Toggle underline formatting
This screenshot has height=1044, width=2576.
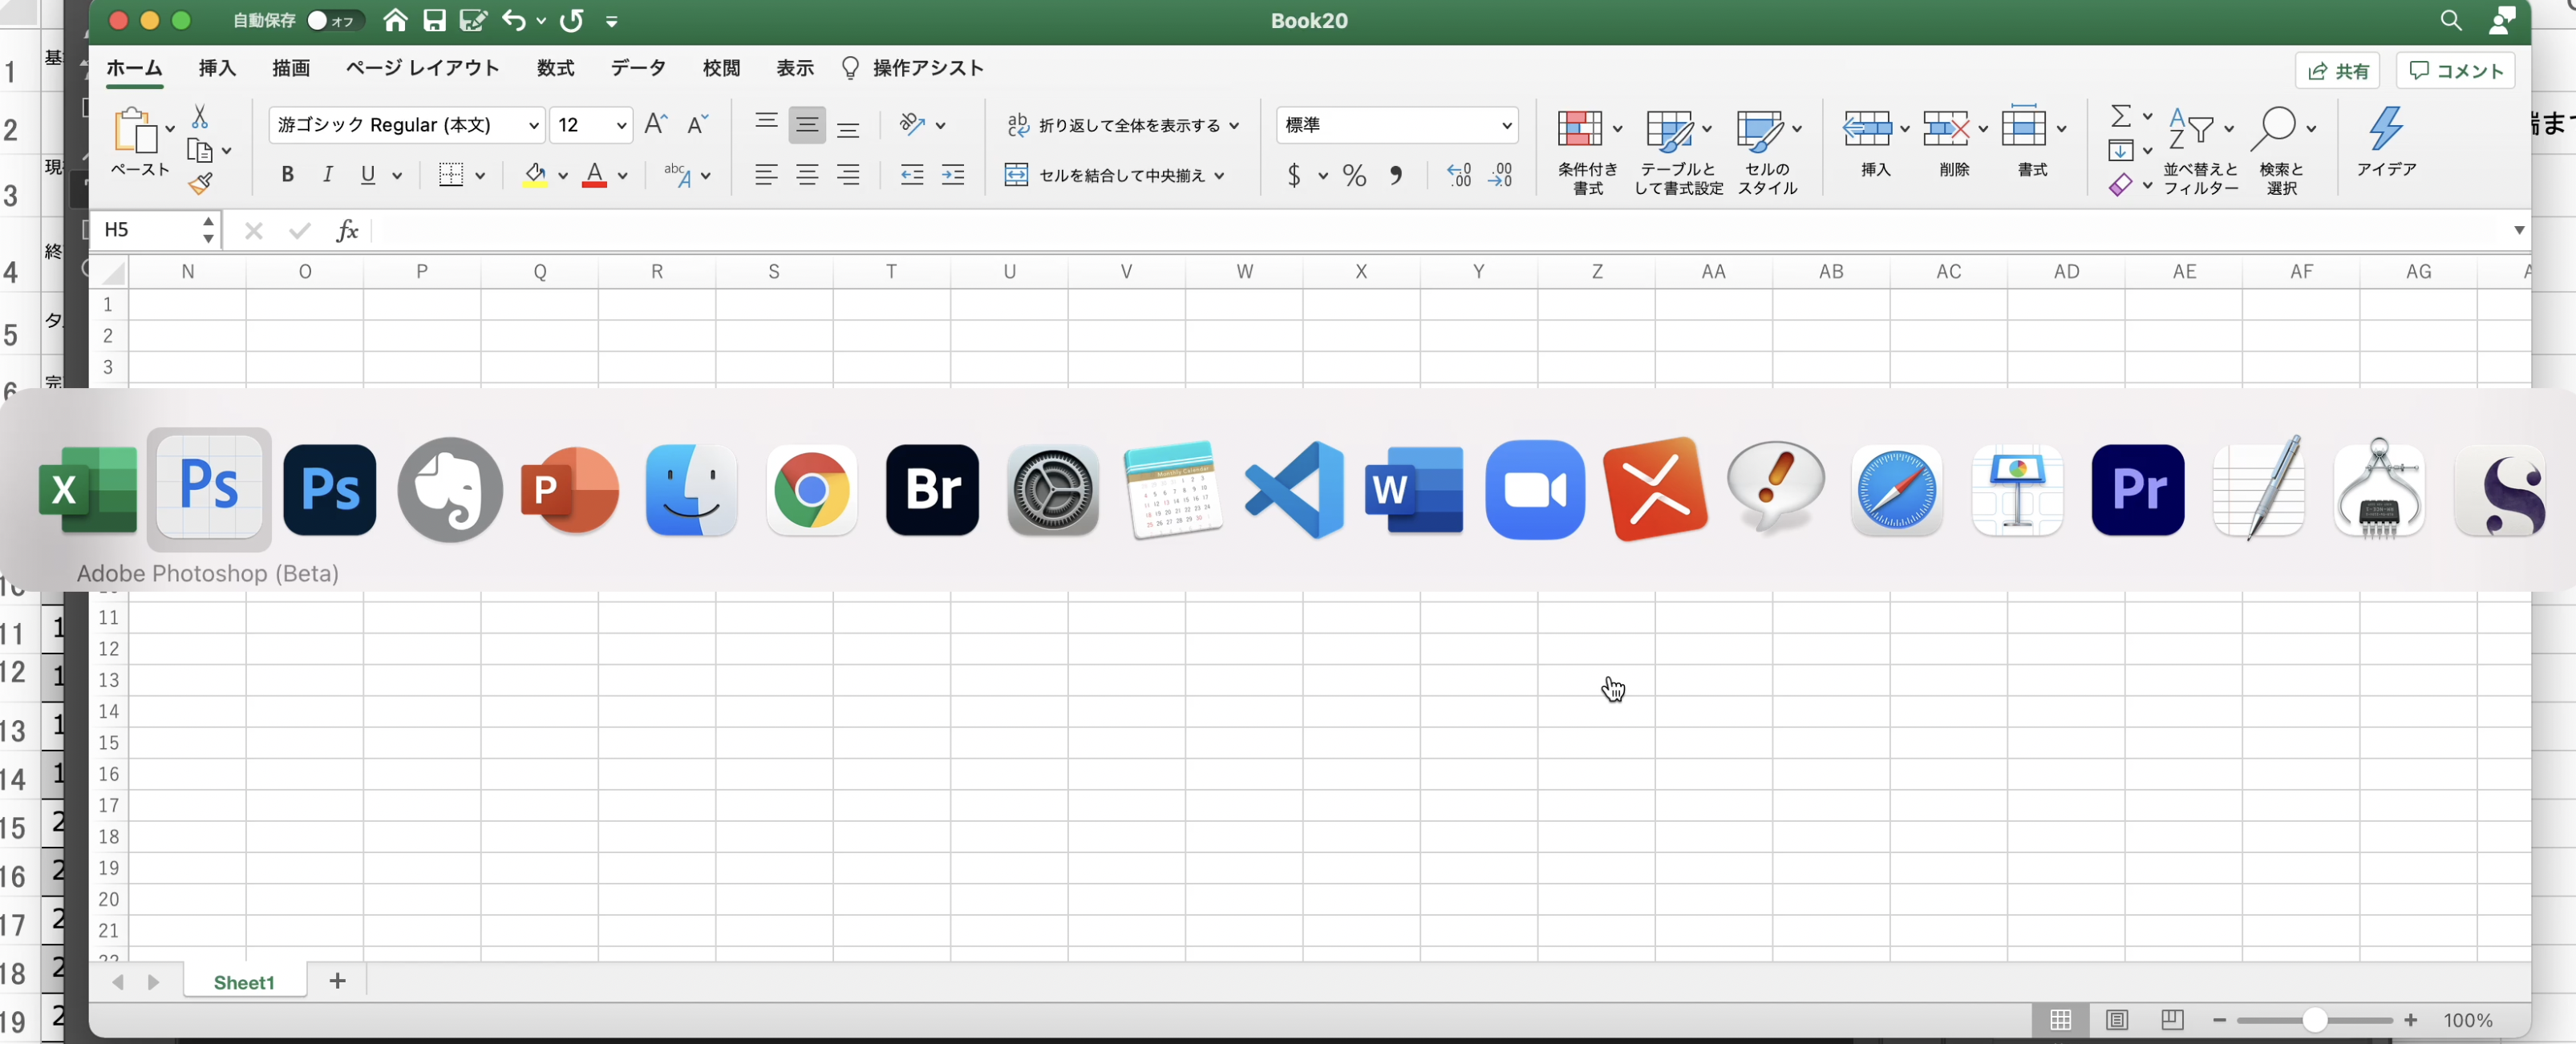368,175
